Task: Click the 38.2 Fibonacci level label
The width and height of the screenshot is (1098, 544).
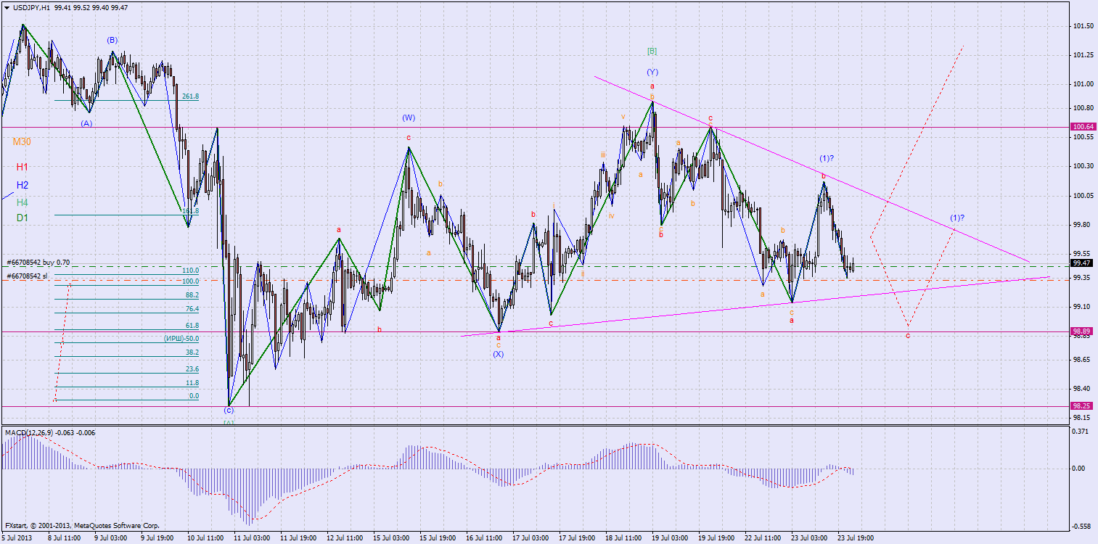Action: (x=192, y=353)
